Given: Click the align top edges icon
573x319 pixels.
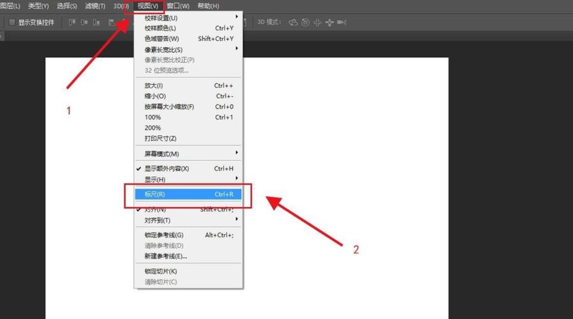Looking at the screenshot, I should 72,22.
